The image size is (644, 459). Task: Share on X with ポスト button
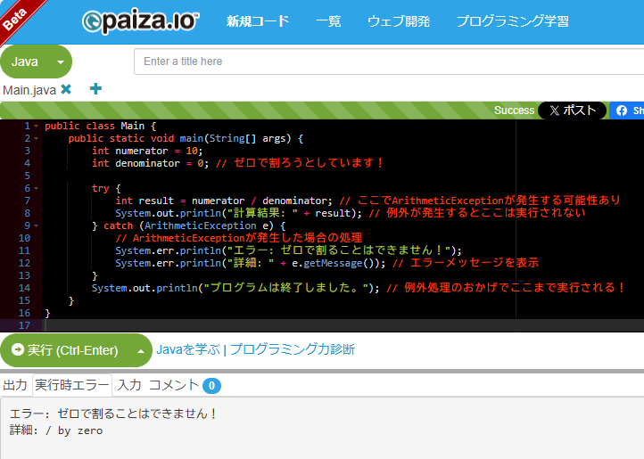point(572,111)
